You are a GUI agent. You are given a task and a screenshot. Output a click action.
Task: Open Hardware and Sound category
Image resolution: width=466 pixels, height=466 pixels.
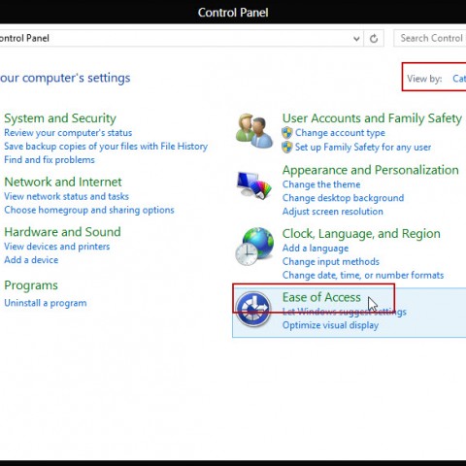point(62,232)
